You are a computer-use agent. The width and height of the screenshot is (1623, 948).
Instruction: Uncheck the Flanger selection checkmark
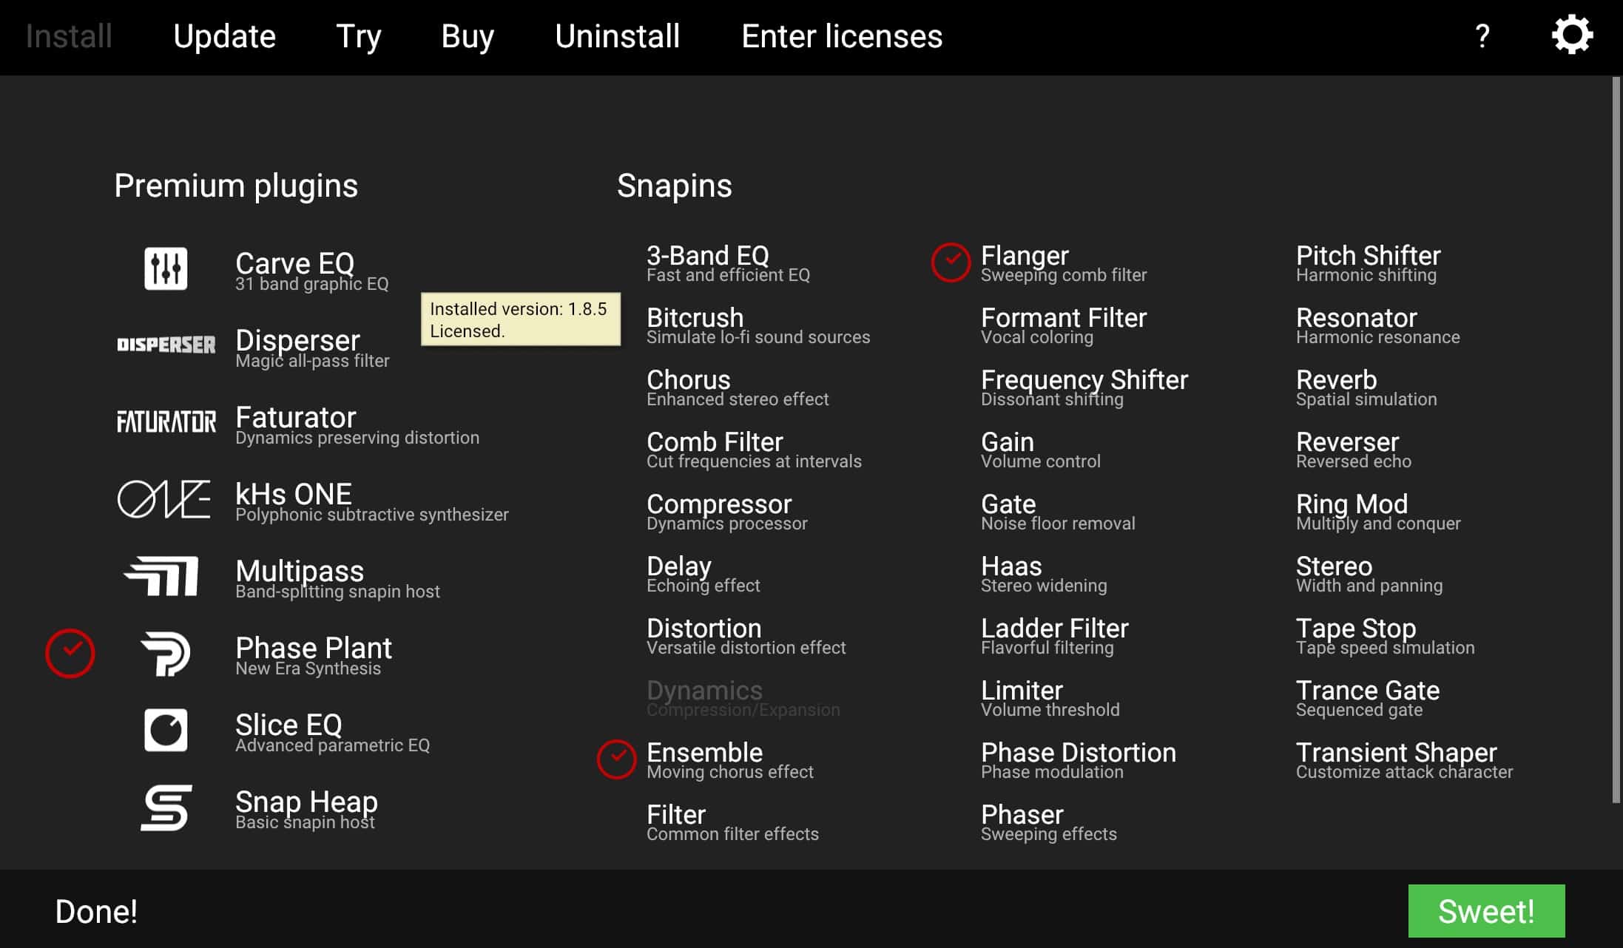click(x=951, y=263)
